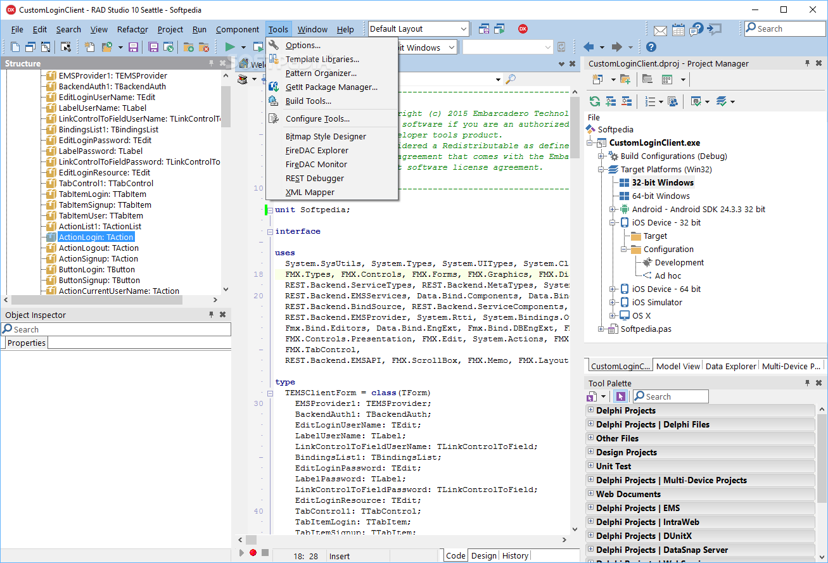The image size is (828, 563).
Task: Click the red DX icon in toolbar
Action: pyautogui.click(x=523, y=28)
